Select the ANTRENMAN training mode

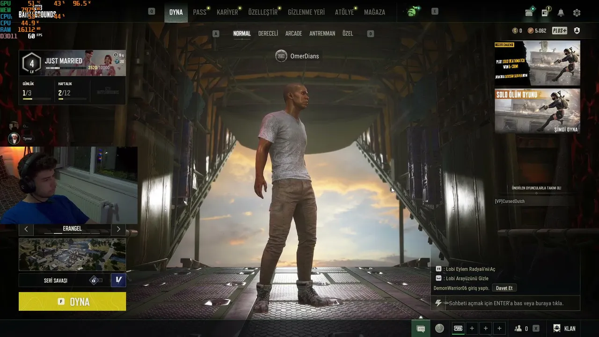pos(322,34)
